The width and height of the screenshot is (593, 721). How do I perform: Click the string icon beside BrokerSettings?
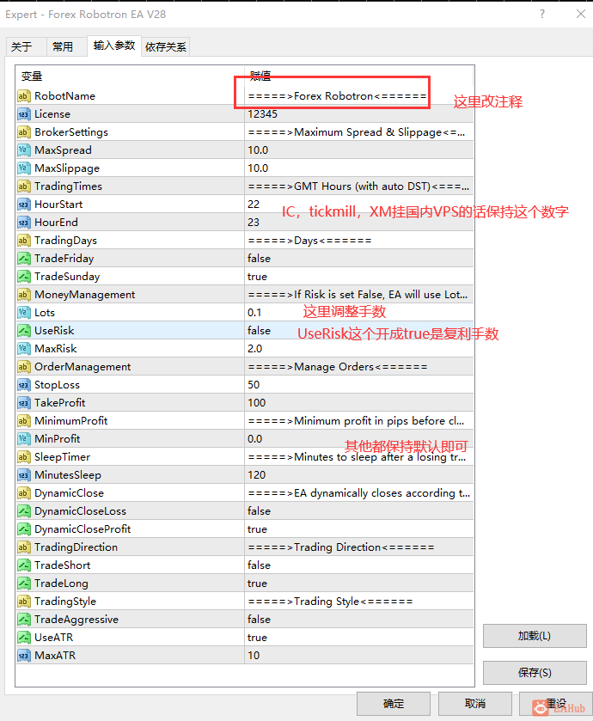[x=24, y=132]
